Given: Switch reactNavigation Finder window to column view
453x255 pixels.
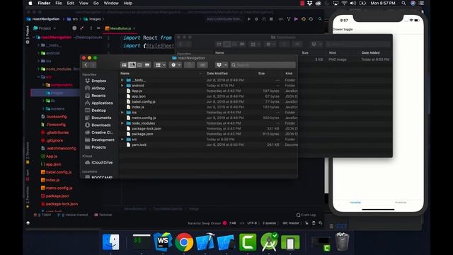Looking at the screenshot, I should 139,65.
